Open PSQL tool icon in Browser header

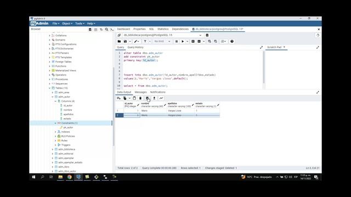click(112, 30)
